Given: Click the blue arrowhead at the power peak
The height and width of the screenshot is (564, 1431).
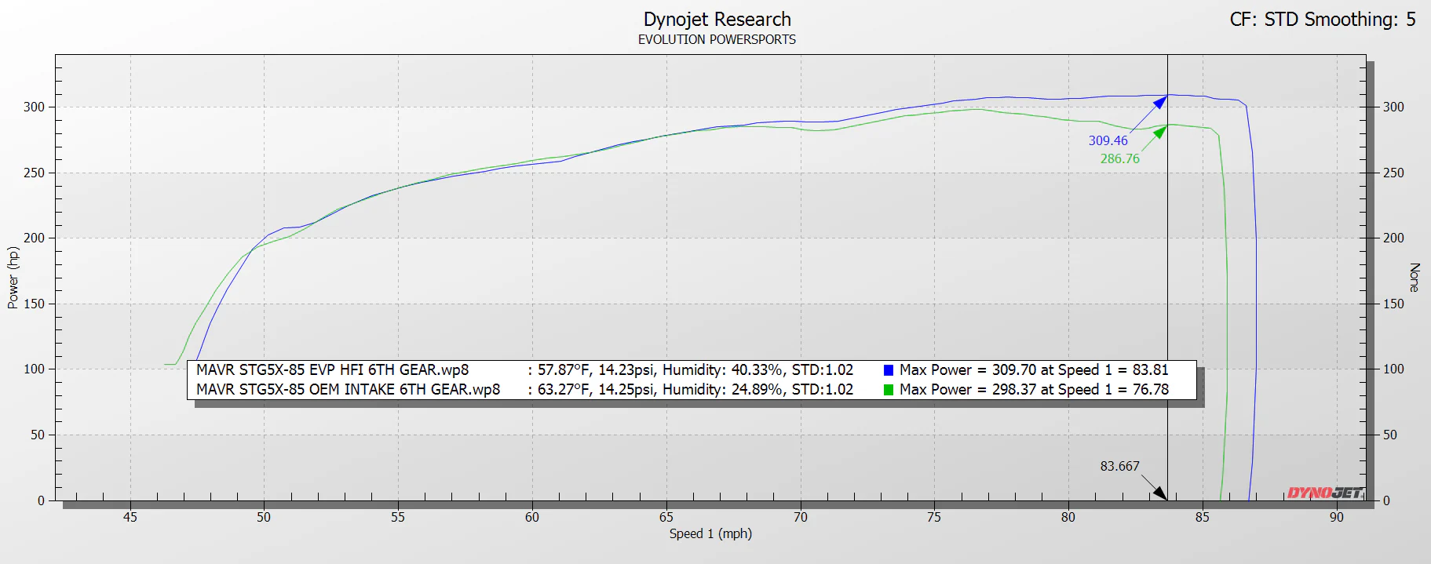Looking at the screenshot, I should (1160, 102).
